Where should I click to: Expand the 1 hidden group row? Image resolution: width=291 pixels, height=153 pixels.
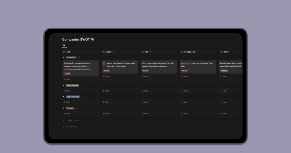[x=71, y=120]
